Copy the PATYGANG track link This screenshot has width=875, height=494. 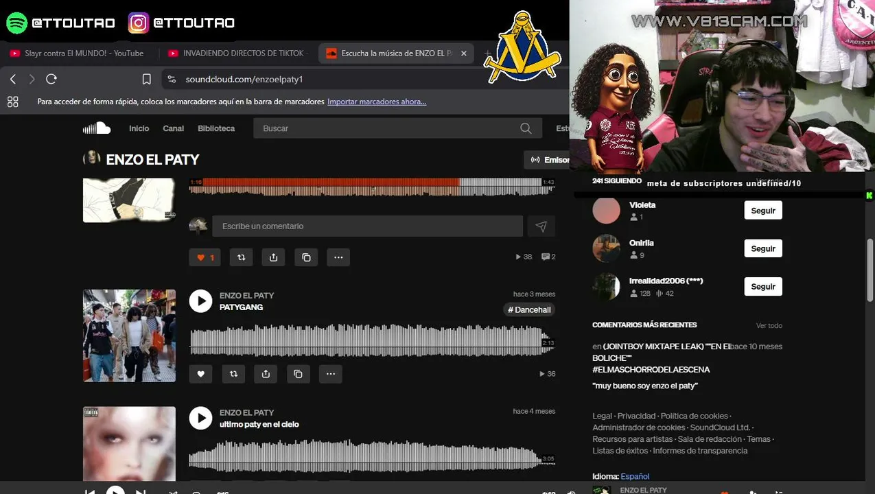point(298,374)
